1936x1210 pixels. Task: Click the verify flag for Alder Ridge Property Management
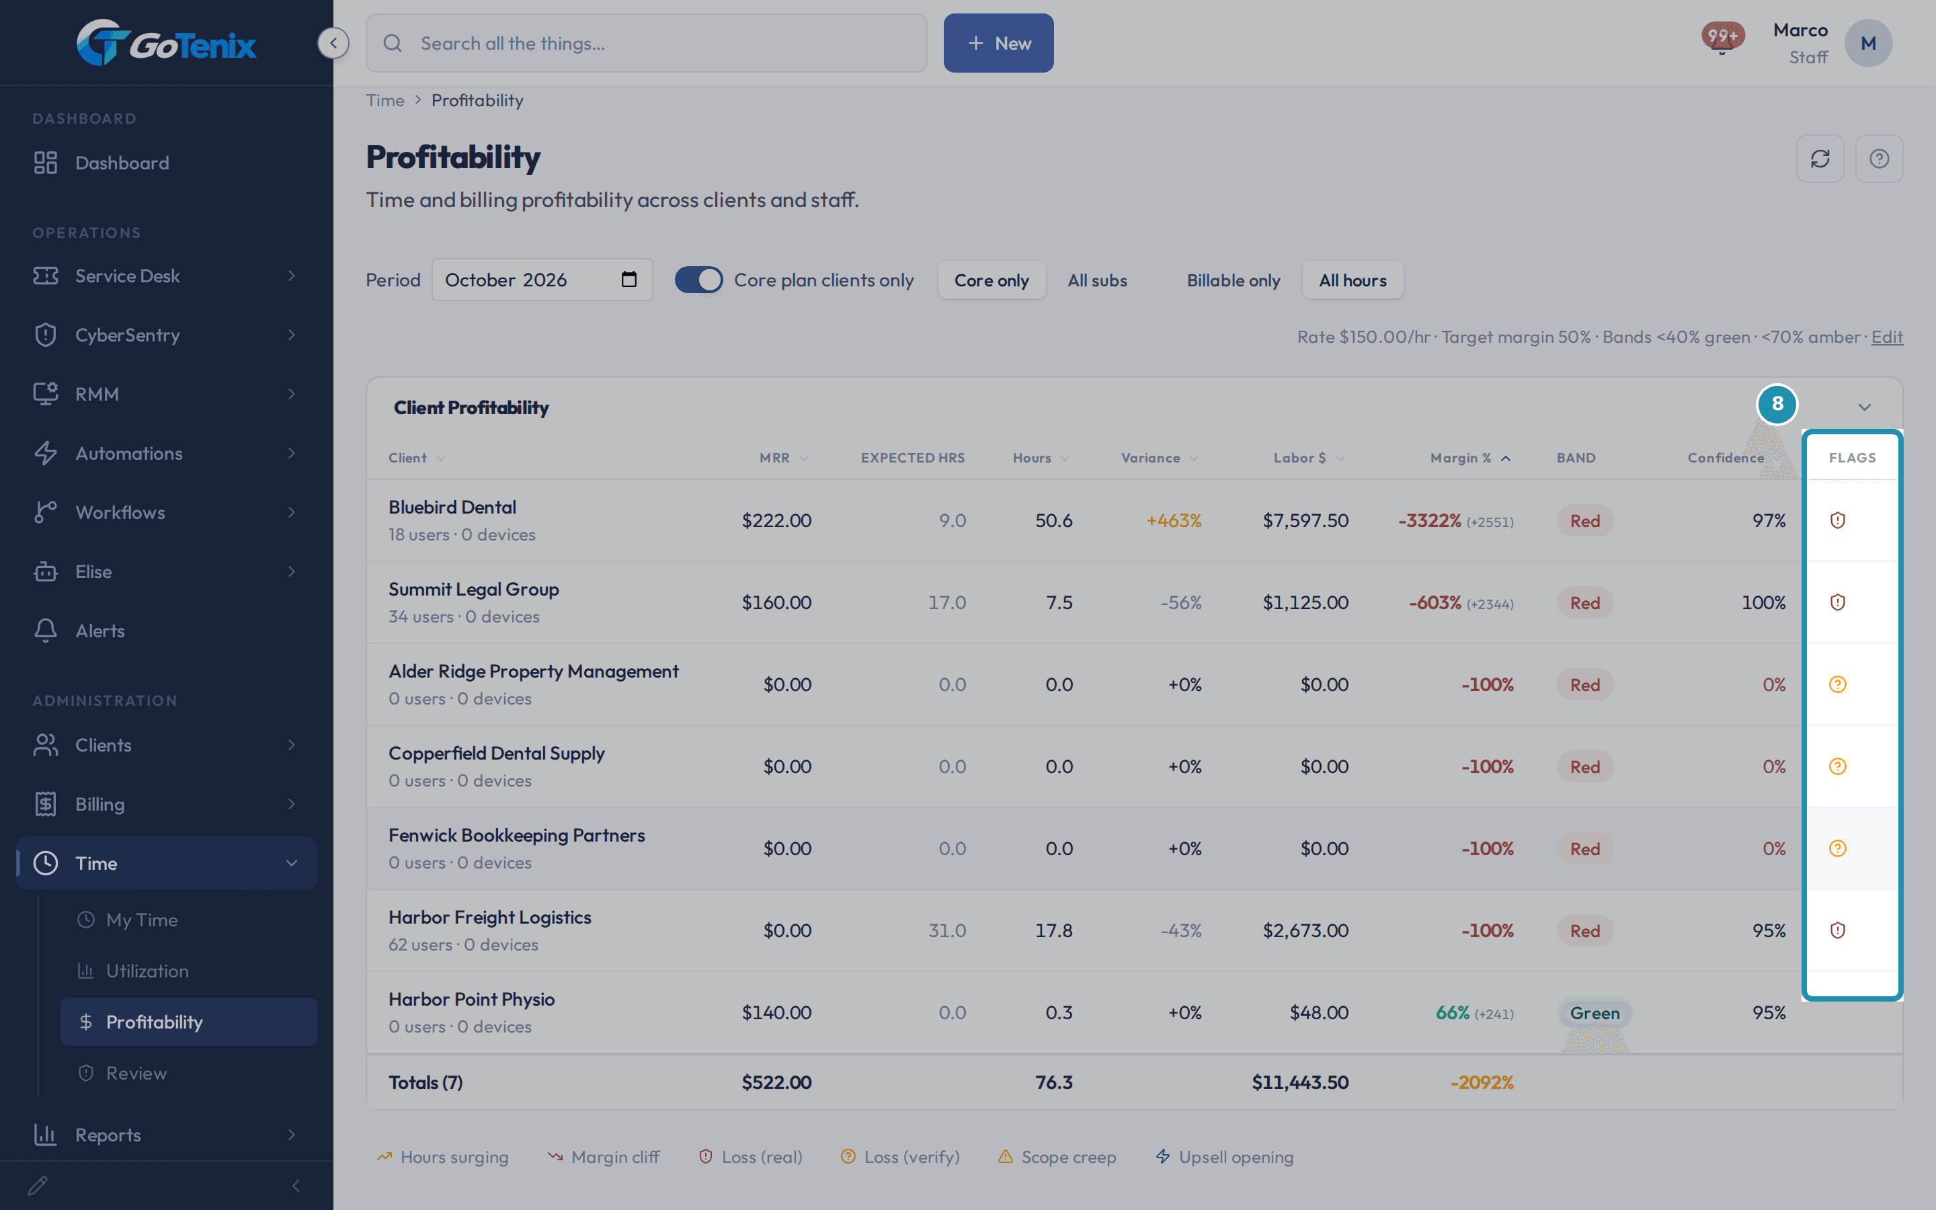point(1838,684)
